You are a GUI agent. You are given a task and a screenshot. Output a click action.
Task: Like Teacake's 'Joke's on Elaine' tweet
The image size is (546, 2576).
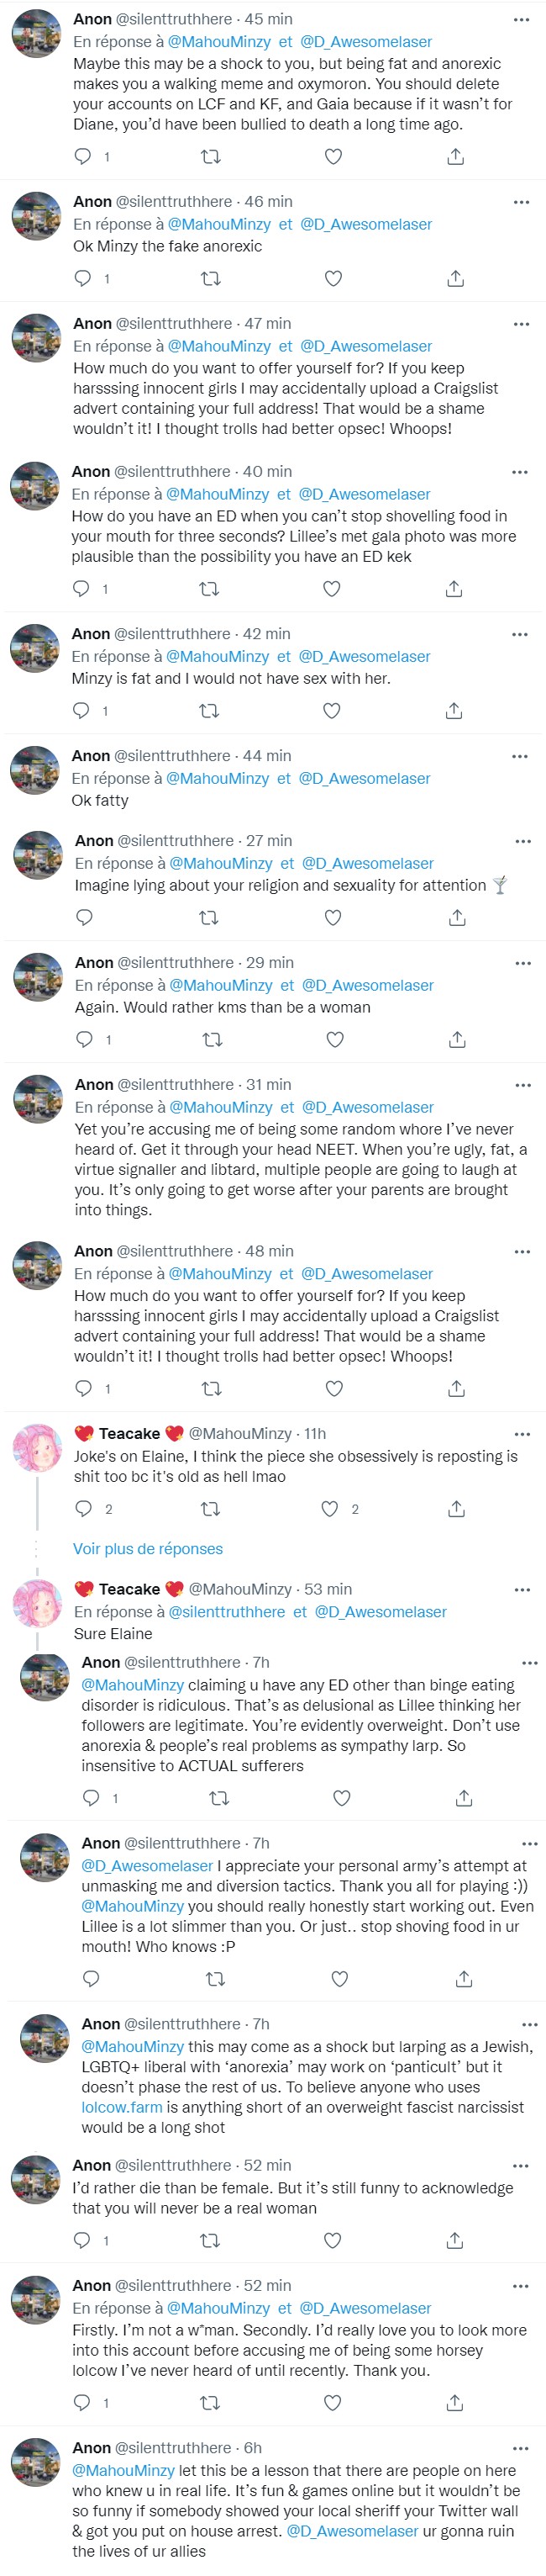(x=329, y=1508)
